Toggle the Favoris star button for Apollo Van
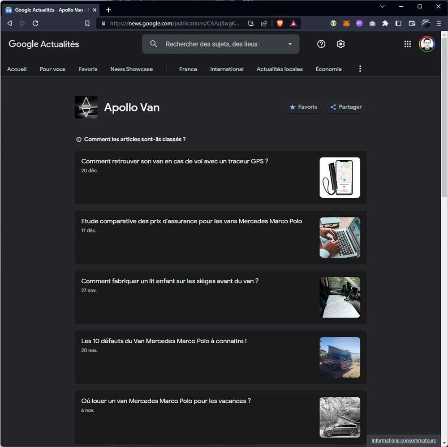 [303, 107]
